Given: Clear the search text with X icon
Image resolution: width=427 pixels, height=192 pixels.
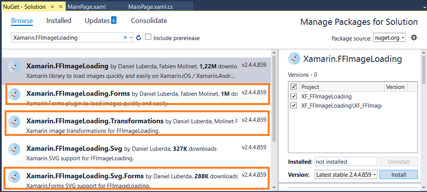Looking at the screenshot, I should (x=125, y=38).
